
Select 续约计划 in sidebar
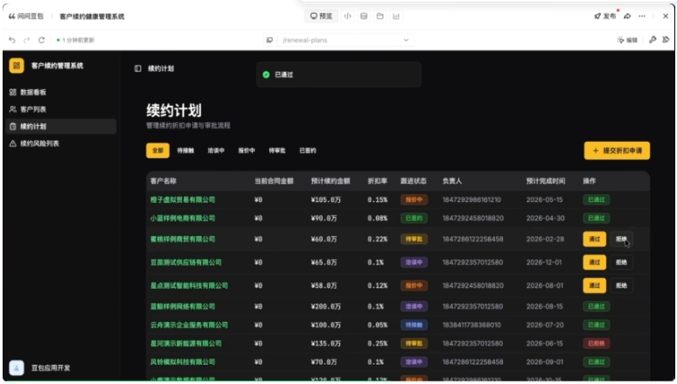(60, 127)
